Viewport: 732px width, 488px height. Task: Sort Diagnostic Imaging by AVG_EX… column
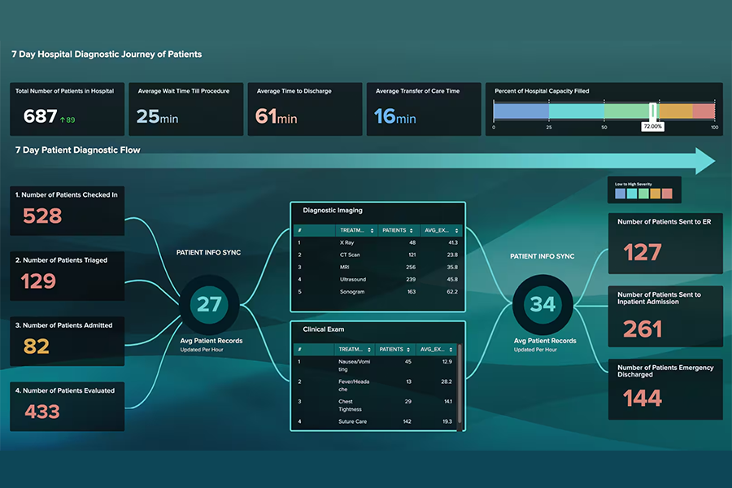tap(442, 231)
